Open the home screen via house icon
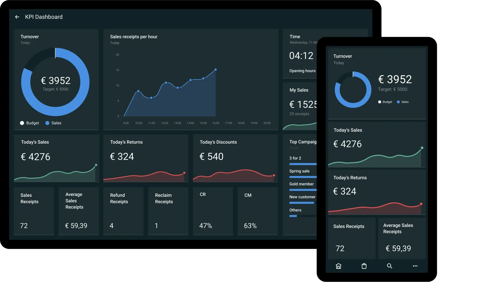Screen dimensions: 502x282 point(338,266)
